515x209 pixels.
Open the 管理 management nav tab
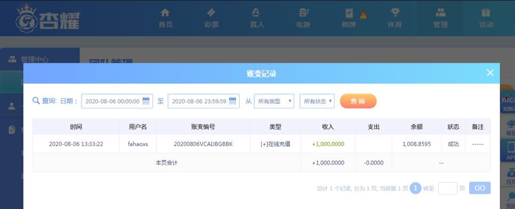coord(440,18)
